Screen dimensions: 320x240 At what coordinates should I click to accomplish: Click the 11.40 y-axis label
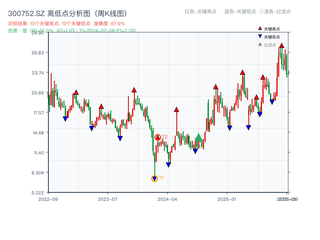39,153
